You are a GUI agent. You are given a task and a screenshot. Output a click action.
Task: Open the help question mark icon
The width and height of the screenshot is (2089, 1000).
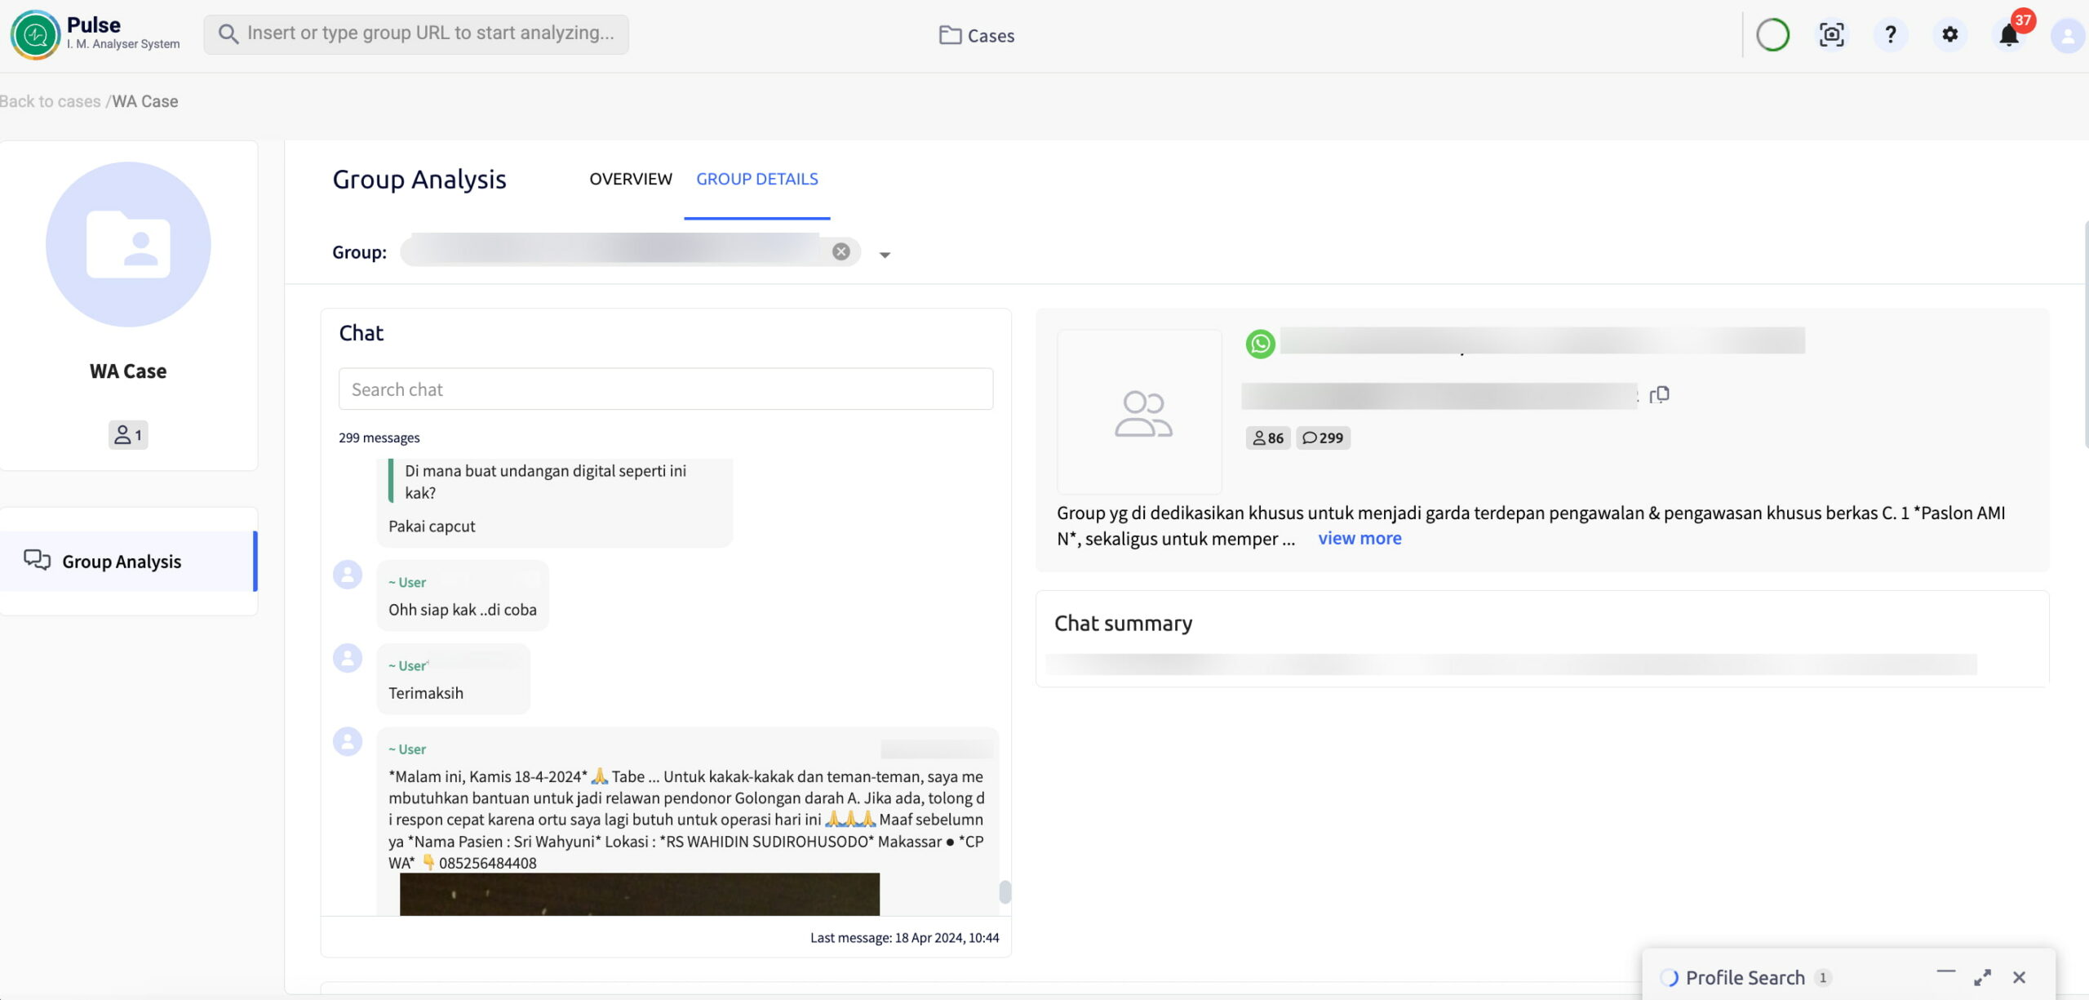tap(1890, 34)
